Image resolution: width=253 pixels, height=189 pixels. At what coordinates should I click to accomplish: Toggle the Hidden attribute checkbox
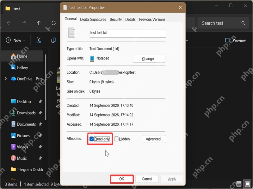click(x=116, y=139)
